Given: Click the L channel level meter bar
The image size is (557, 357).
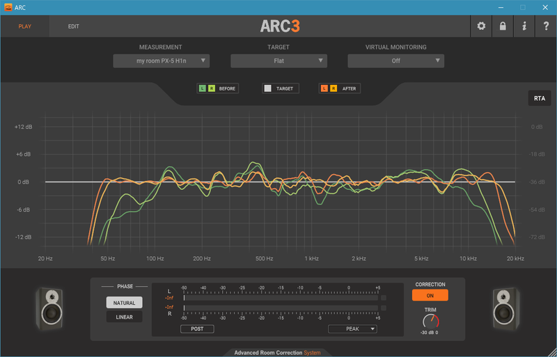Looking at the screenshot, I should click(281, 298).
